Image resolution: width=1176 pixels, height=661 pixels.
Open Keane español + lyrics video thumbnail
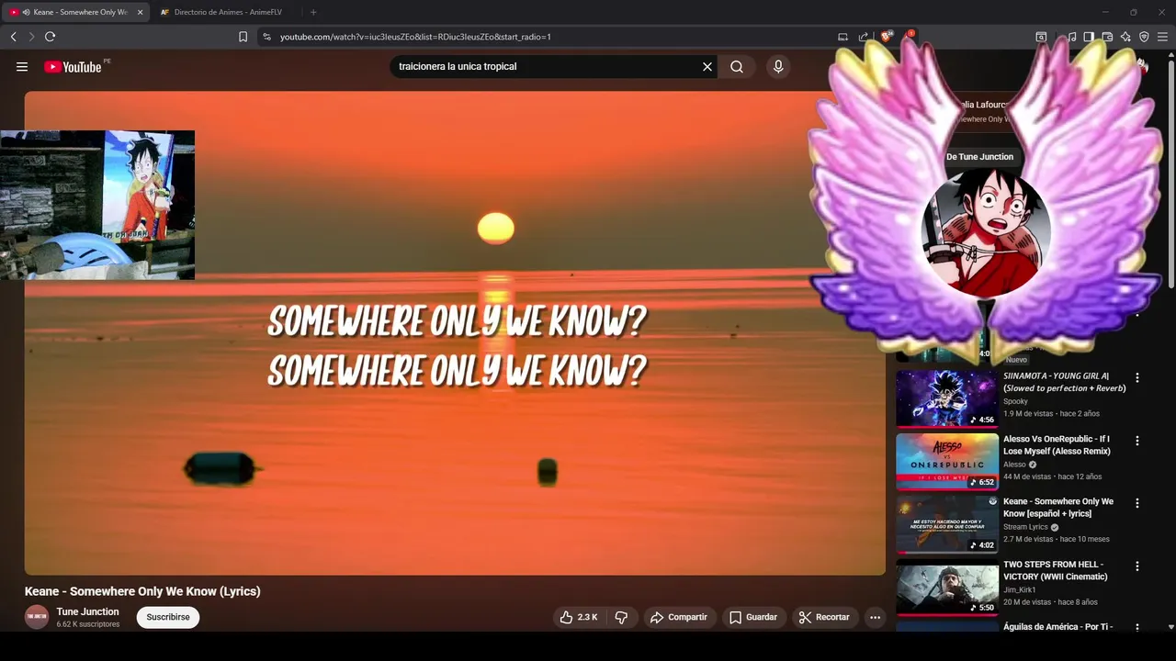pyautogui.click(x=947, y=525)
